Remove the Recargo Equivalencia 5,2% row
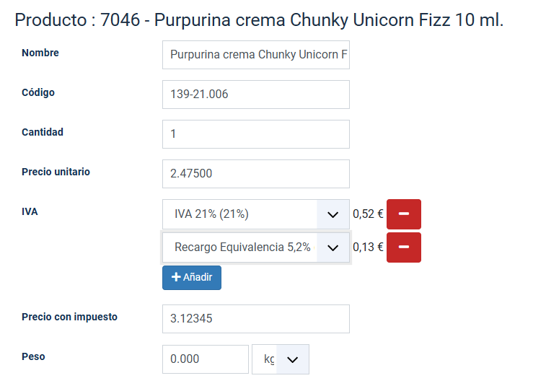The width and height of the screenshot is (546, 386). tap(404, 247)
